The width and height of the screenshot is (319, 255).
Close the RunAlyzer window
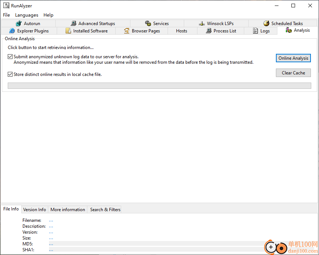click(310, 6)
